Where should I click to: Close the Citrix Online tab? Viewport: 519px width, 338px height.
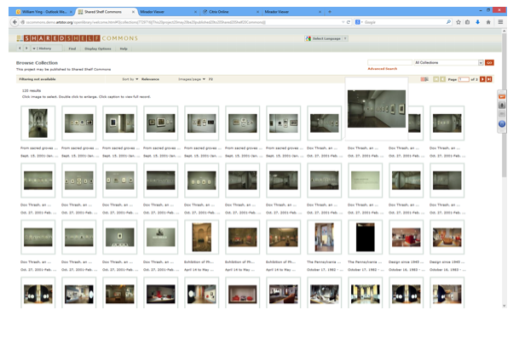tap(258, 12)
